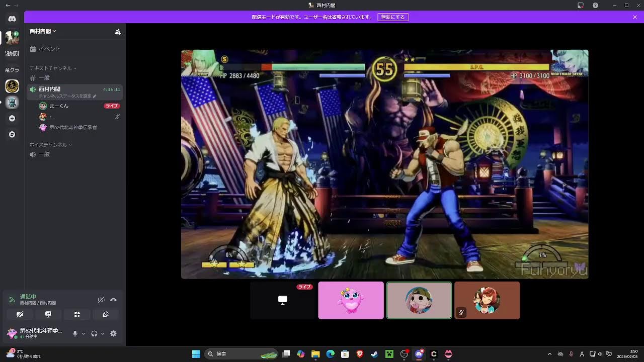644x362 pixels.
Task: Select the green-bordered speaking participant tile
Action: tap(419, 300)
